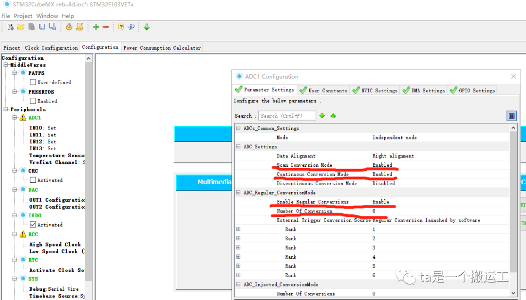Select the Scan Conversion Mode Enabled value
This screenshot has height=300, width=526.
[382, 165]
